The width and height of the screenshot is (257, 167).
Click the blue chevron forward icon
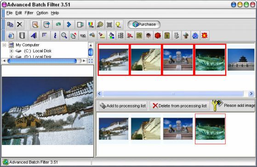[69, 24]
